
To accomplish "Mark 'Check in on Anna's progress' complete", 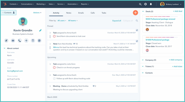I will [x=54, y=68].
